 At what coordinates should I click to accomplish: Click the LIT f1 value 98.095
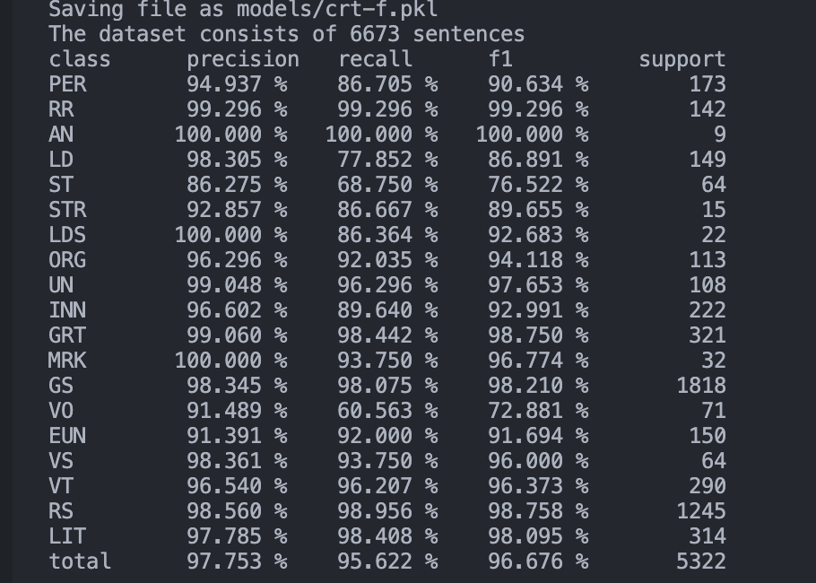pos(525,536)
